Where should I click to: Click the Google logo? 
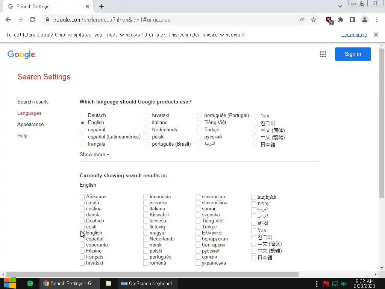21,55
